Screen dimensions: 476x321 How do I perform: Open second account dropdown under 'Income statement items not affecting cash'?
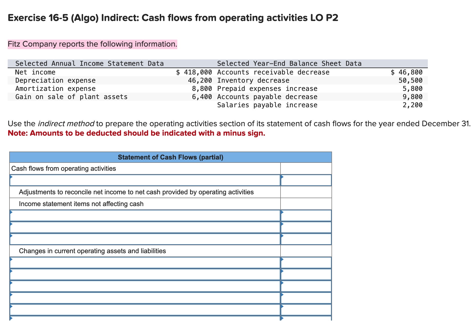point(145,227)
